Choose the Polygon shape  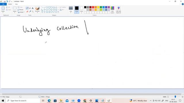tap(54, 7)
